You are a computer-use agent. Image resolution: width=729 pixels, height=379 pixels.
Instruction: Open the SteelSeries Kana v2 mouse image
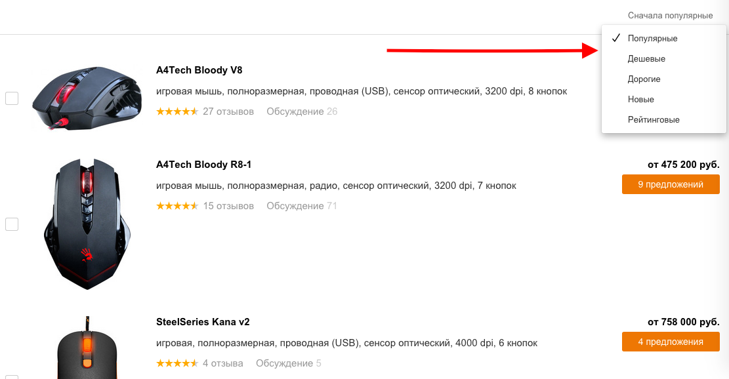coord(87,348)
